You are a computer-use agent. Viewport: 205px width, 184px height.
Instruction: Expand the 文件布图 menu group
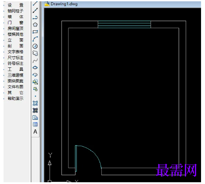tap(15, 87)
